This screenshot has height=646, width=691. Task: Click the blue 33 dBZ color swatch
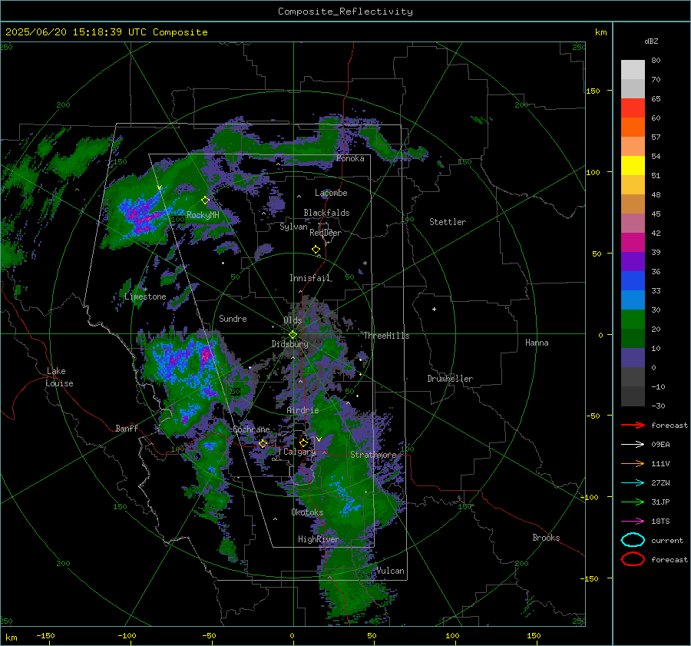click(x=633, y=280)
